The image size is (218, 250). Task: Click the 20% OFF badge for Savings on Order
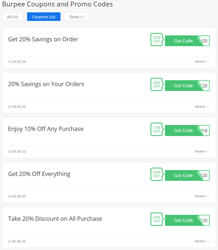click(157, 40)
